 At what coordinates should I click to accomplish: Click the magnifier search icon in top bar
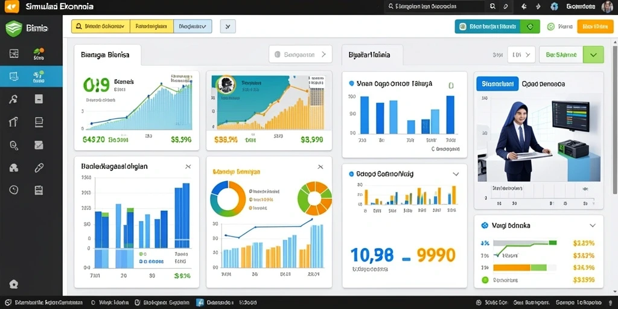point(492,6)
